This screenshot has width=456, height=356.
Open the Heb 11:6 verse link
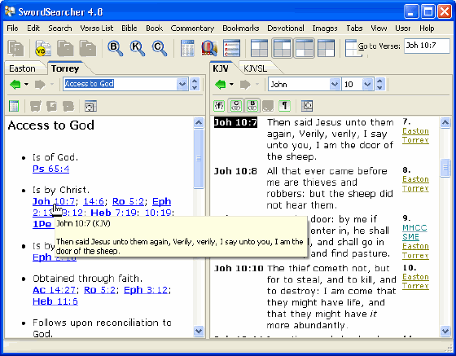click(55, 301)
